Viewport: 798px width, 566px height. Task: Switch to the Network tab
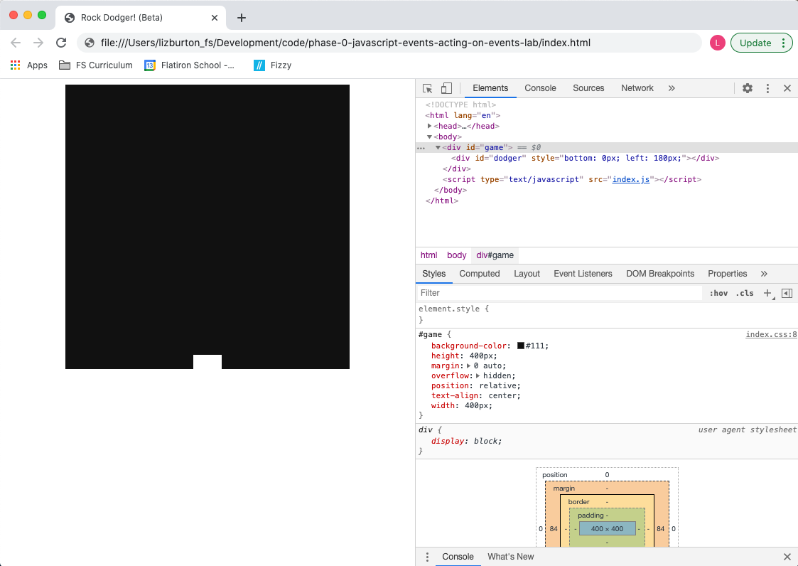click(x=637, y=88)
